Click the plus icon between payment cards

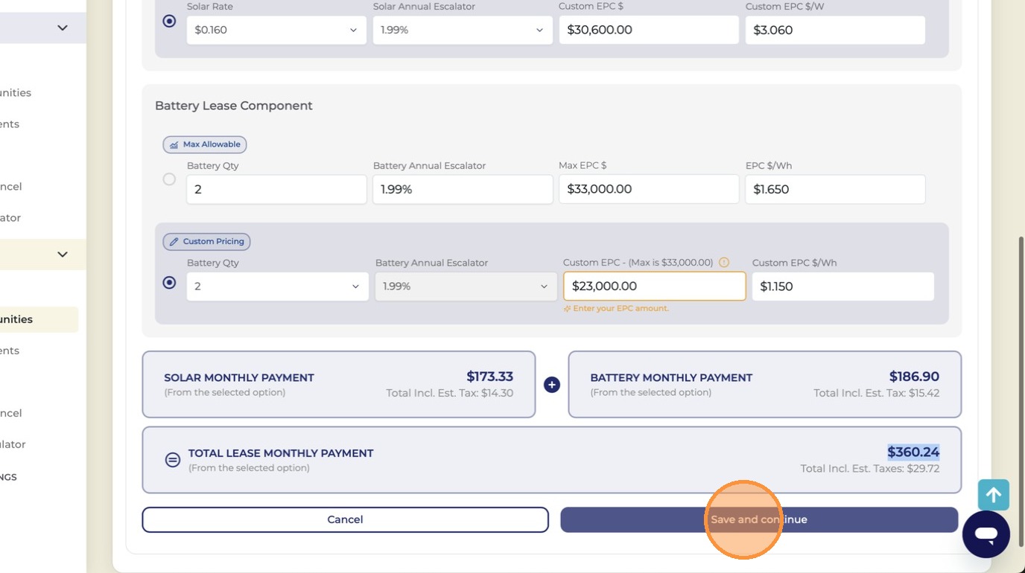(x=551, y=385)
